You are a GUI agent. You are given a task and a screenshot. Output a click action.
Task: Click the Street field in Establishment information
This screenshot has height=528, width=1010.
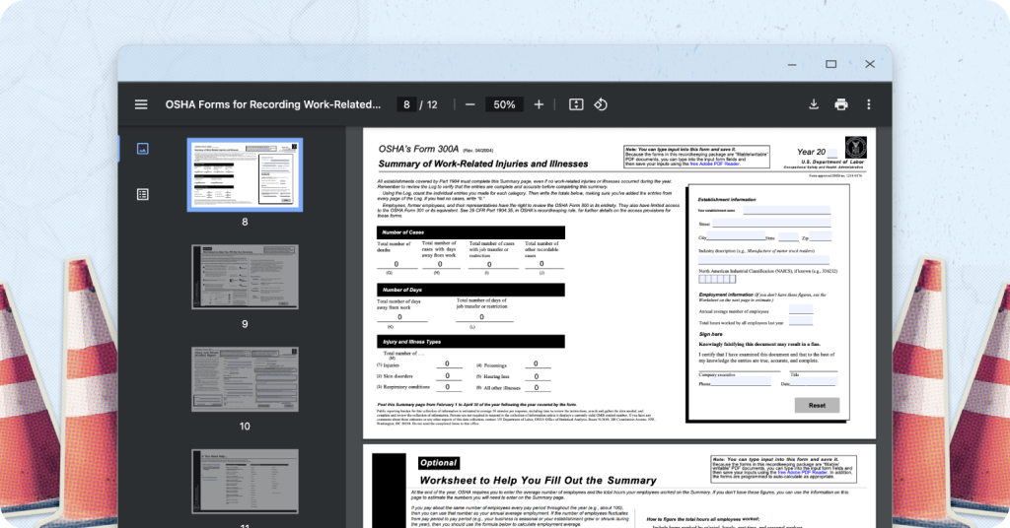point(771,225)
